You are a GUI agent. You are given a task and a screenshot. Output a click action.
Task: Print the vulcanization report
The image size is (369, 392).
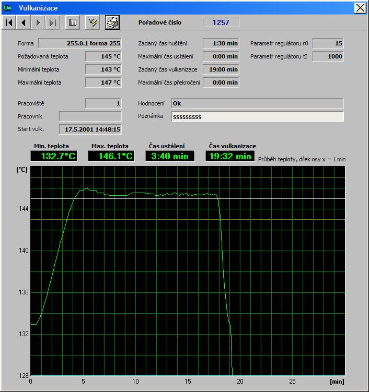tap(112, 22)
